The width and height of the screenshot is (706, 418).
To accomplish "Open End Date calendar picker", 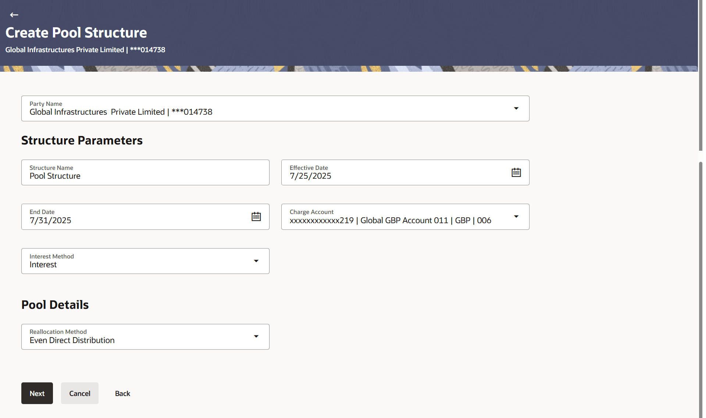I will point(256,217).
